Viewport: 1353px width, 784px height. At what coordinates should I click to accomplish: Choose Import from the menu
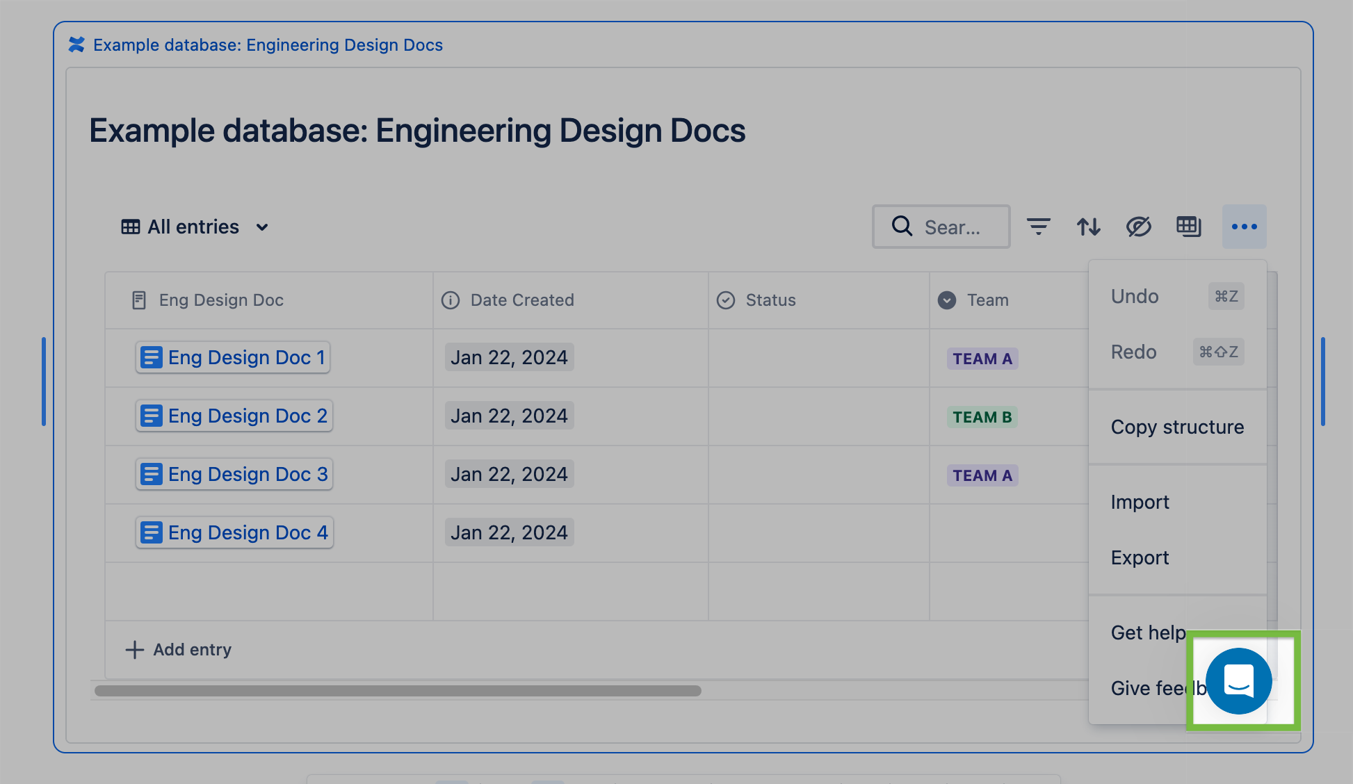[1178, 502]
